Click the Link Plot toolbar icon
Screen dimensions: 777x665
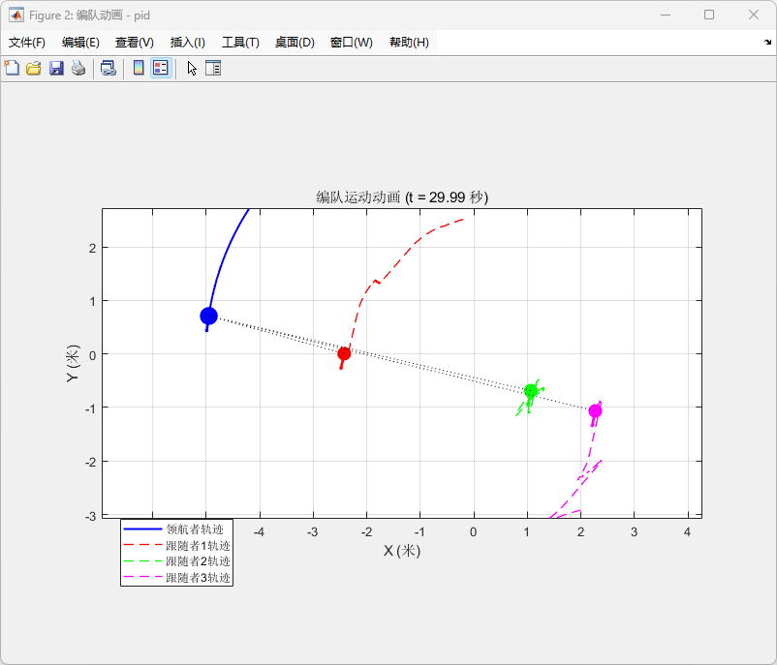point(109,68)
